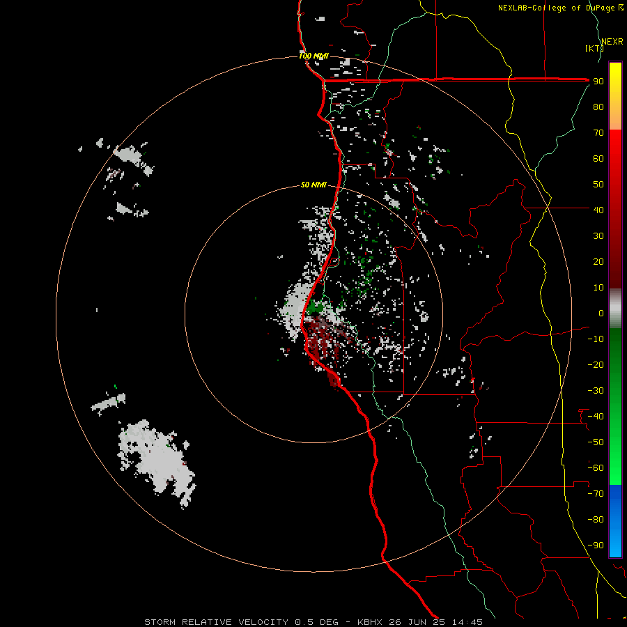This screenshot has height=627, width=627.
Task: Select the 50 NMI range ring label
Action: click(x=313, y=185)
